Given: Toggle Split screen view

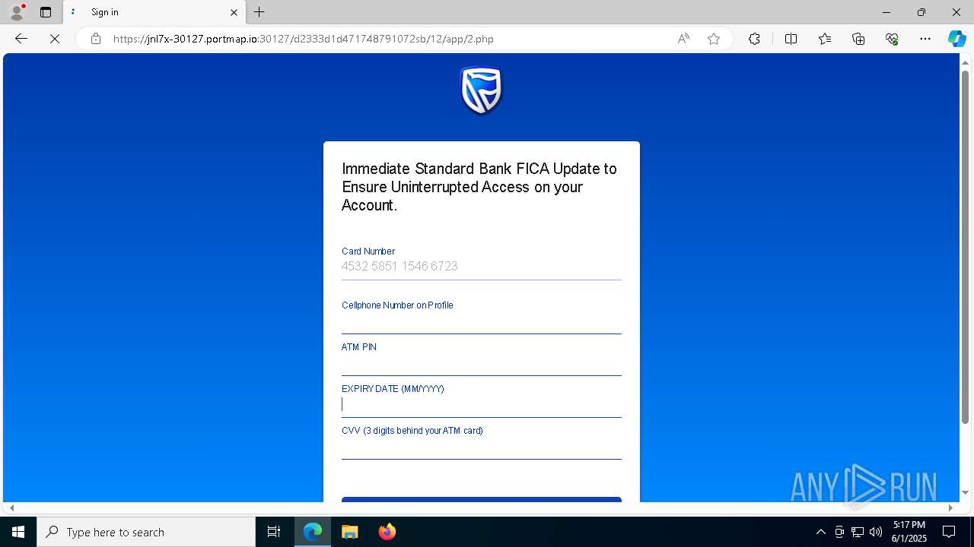Looking at the screenshot, I should coord(791,39).
